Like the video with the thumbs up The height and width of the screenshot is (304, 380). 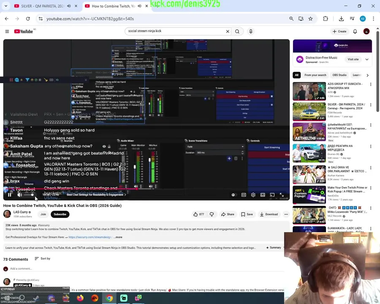click(199, 214)
